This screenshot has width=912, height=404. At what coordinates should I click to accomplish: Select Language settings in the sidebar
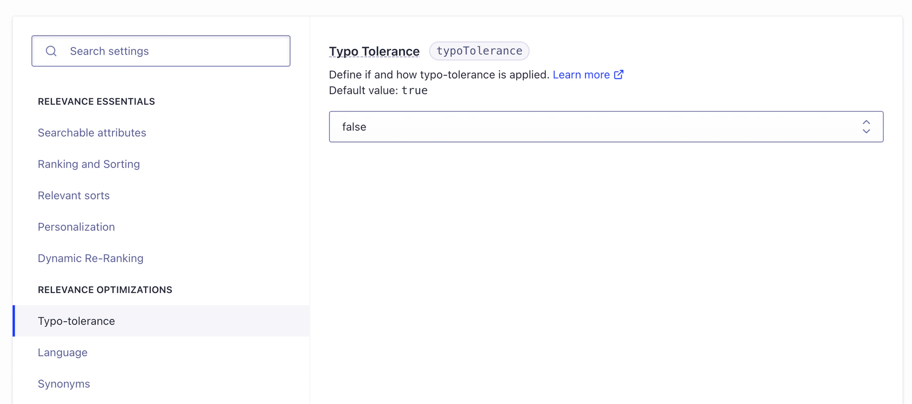click(62, 352)
